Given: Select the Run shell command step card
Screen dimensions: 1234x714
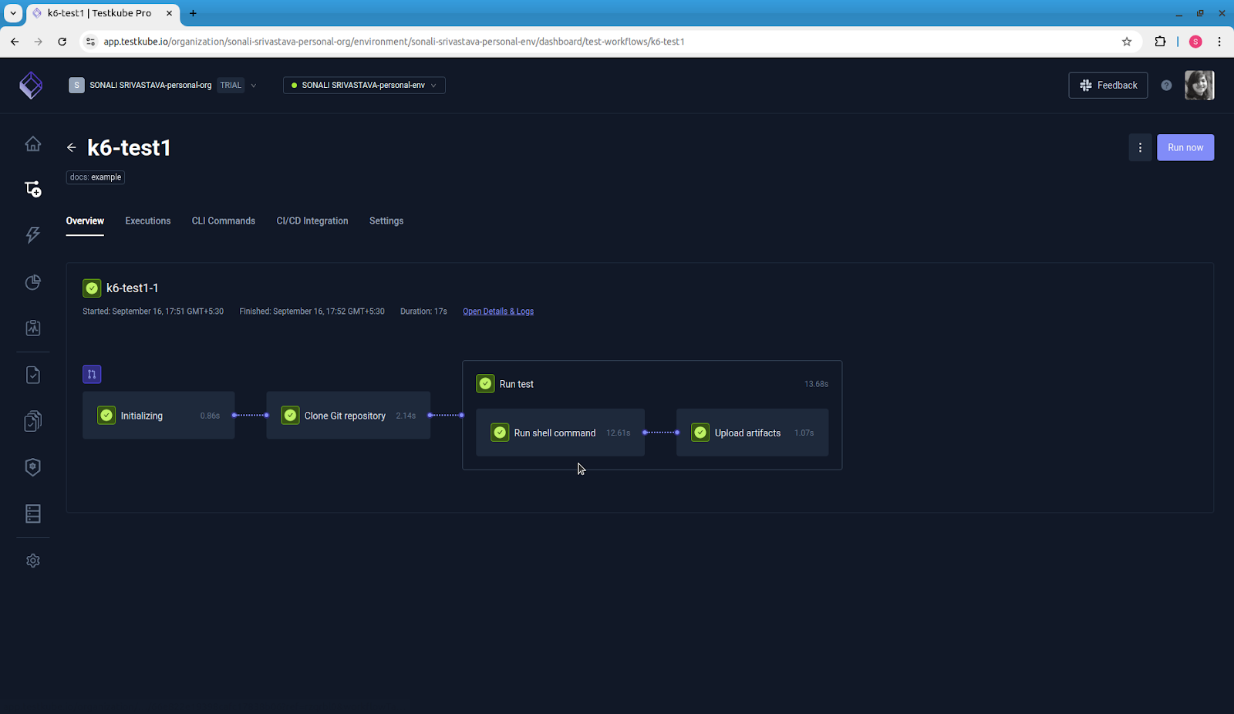Looking at the screenshot, I should coord(560,433).
